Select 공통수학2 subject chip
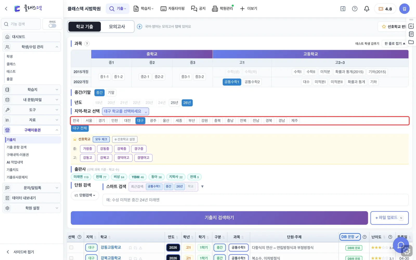 (252, 82)
